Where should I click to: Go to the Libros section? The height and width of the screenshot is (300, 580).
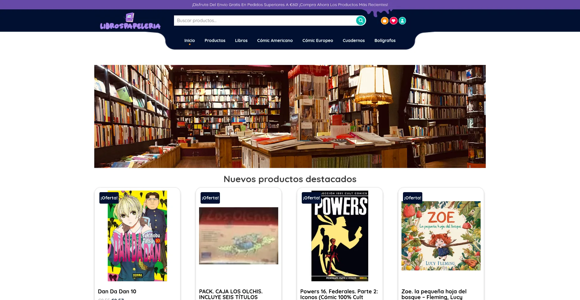[x=241, y=40]
